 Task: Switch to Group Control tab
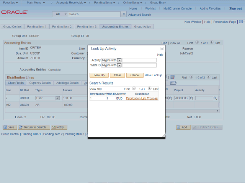point(12,27)
